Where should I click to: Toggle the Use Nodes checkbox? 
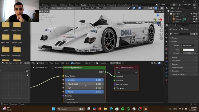tap(72, 63)
